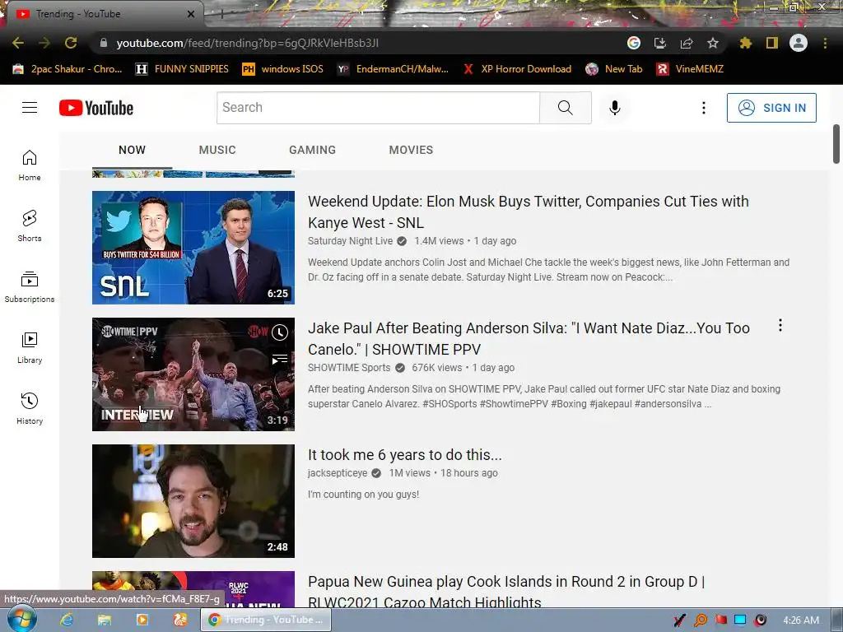Open Jake Paul After Beating Anderson Silva title
This screenshot has height=632, width=843.
(529, 338)
